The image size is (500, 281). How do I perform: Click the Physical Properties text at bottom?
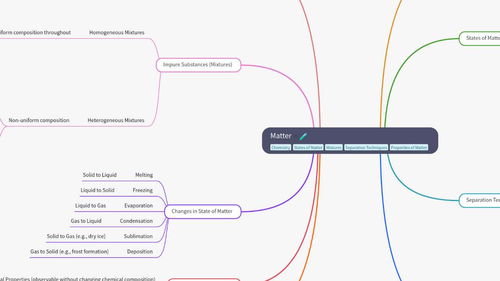78,279
